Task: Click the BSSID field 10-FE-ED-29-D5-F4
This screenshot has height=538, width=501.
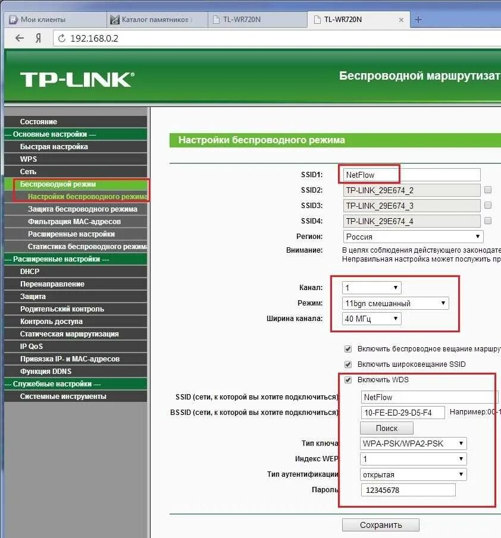Action: coord(403,413)
